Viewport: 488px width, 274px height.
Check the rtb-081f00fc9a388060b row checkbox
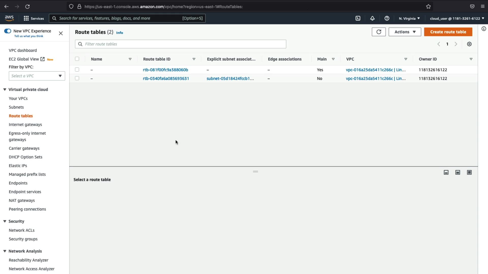pos(77,70)
